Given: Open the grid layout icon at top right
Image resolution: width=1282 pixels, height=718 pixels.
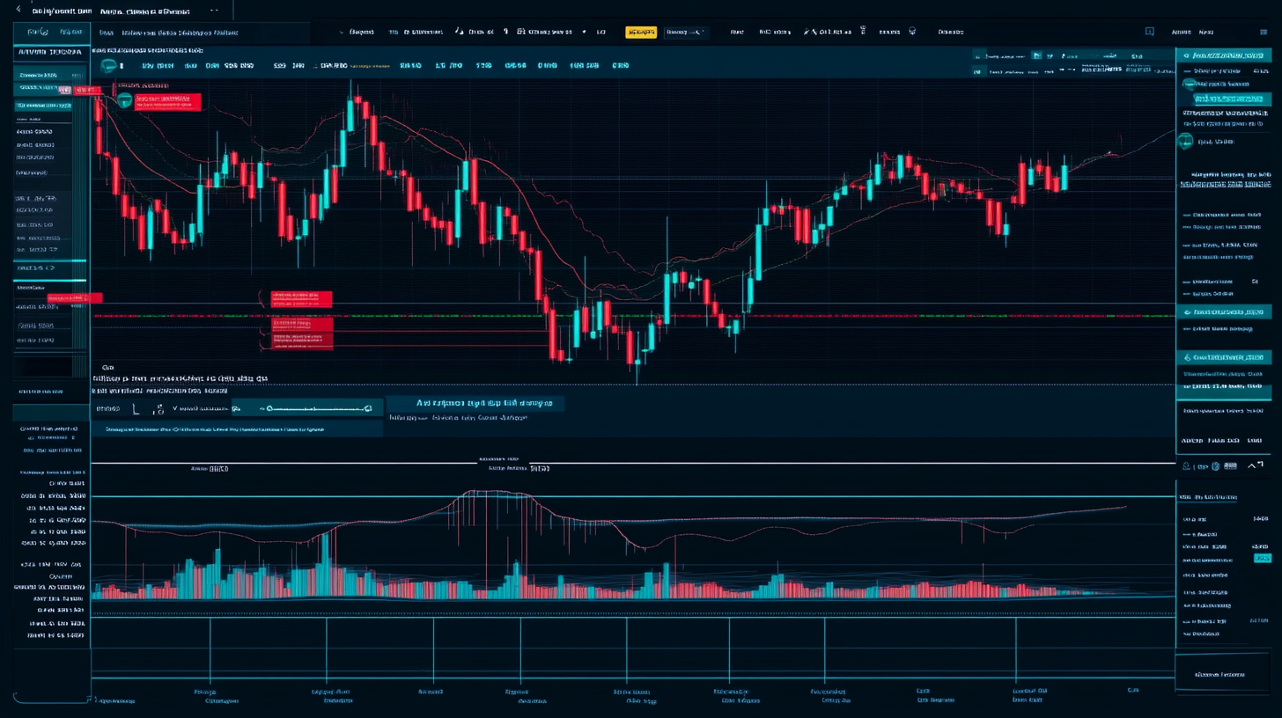Looking at the screenshot, I should 1264,33.
